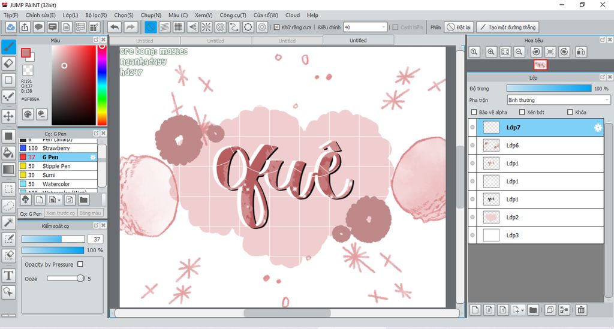This screenshot has height=329, width=614.
Task: Select the Lớp2 layer thumbnail
Action: click(x=491, y=217)
